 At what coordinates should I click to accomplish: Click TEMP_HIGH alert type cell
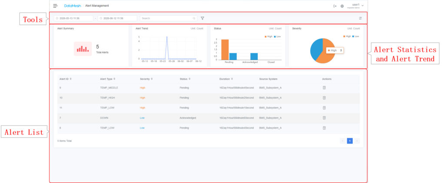pyautogui.click(x=107, y=98)
